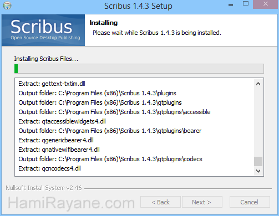The image size is (279, 216).
Task: Click the < Back button
Action: [160, 202]
